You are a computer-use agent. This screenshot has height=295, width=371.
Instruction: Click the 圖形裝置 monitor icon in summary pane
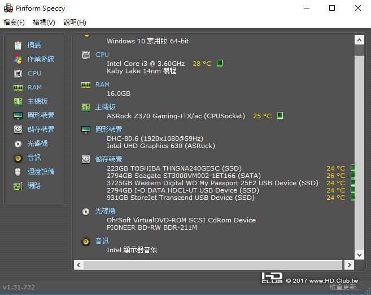coord(86,129)
